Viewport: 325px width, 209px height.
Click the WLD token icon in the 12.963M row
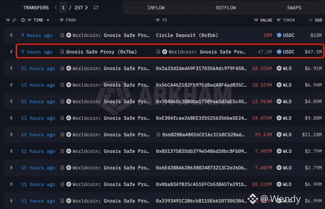click(279, 101)
